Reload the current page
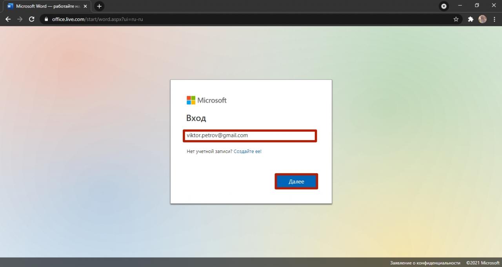This screenshot has height=267, width=502. tap(32, 19)
